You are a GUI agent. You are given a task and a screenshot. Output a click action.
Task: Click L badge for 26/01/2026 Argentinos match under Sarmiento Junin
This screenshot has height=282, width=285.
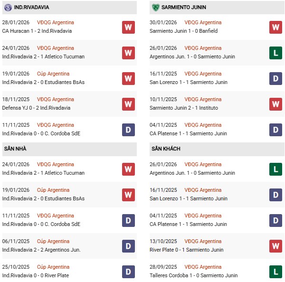[x=275, y=53]
